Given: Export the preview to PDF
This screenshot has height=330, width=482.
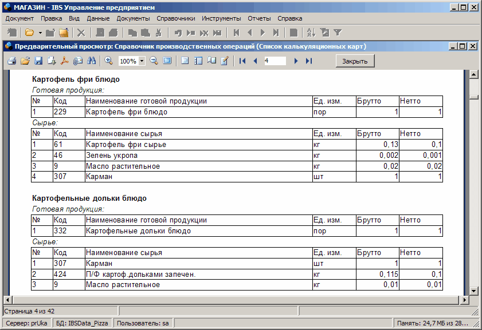Looking at the screenshot, I should (x=65, y=61).
